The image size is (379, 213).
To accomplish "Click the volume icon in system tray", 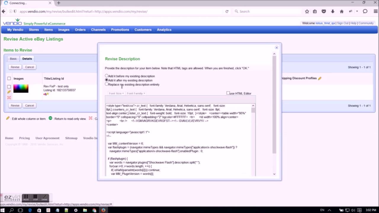I will [354, 210].
